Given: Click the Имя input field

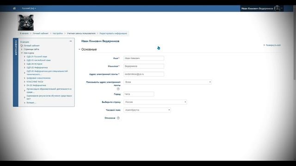Looking at the screenshot, I should pos(144,59).
